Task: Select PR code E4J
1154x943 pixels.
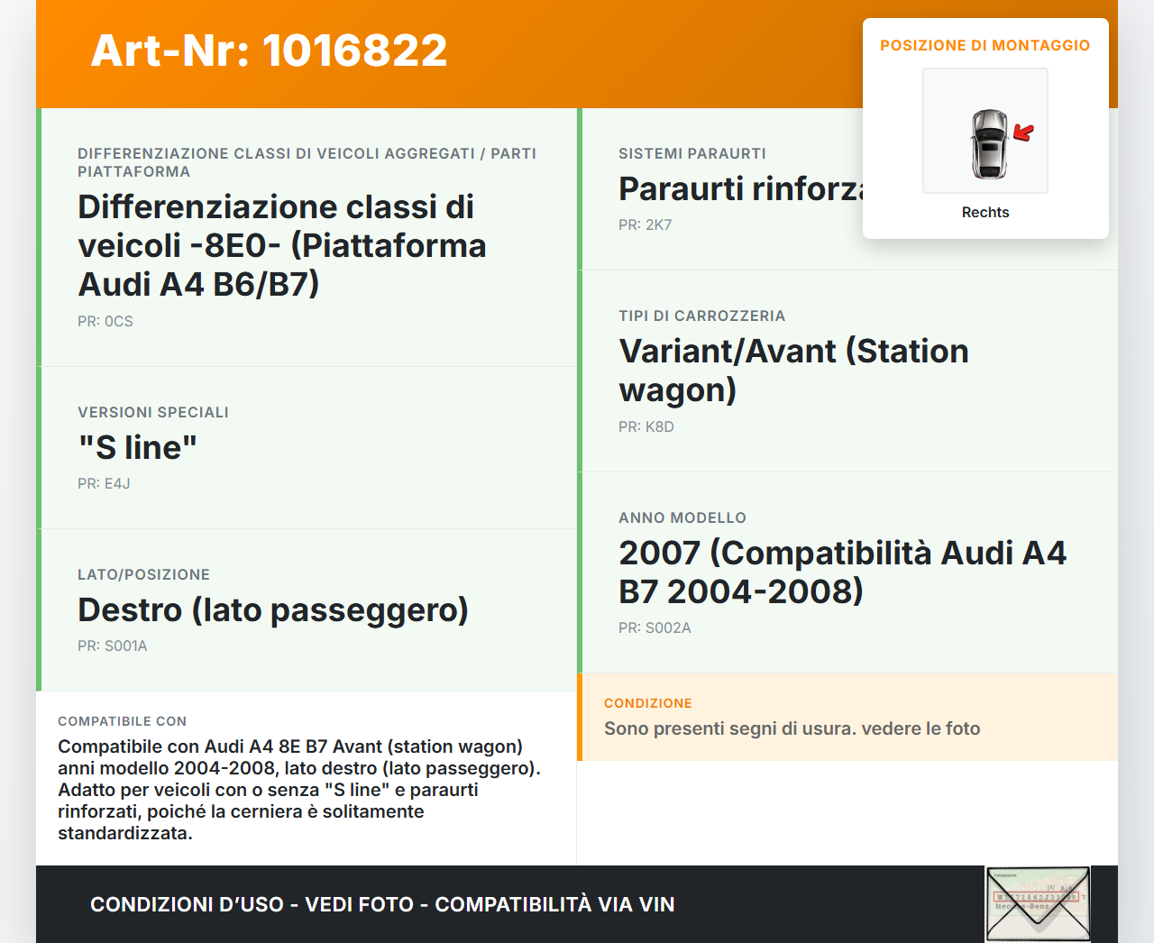Action: pyautogui.click(x=104, y=484)
